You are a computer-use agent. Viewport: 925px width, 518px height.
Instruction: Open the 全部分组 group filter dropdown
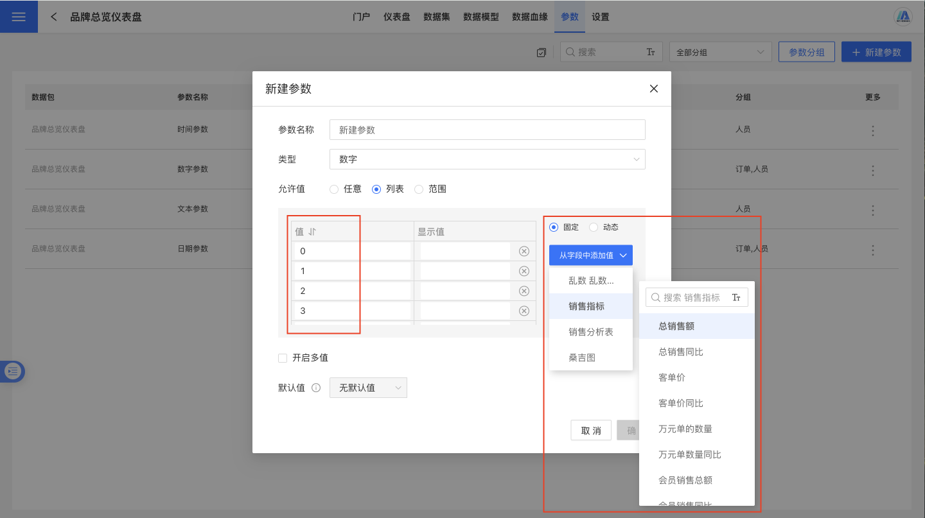(x=720, y=53)
